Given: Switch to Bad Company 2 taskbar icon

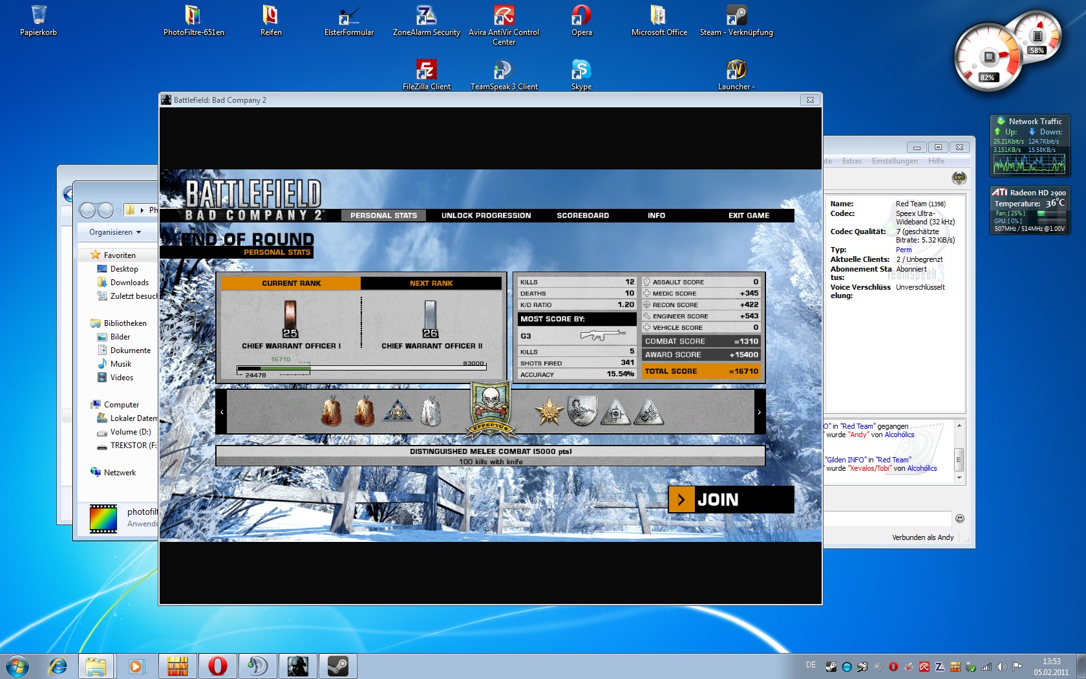Looking at the screenshot, I should [x=298, y=665].
